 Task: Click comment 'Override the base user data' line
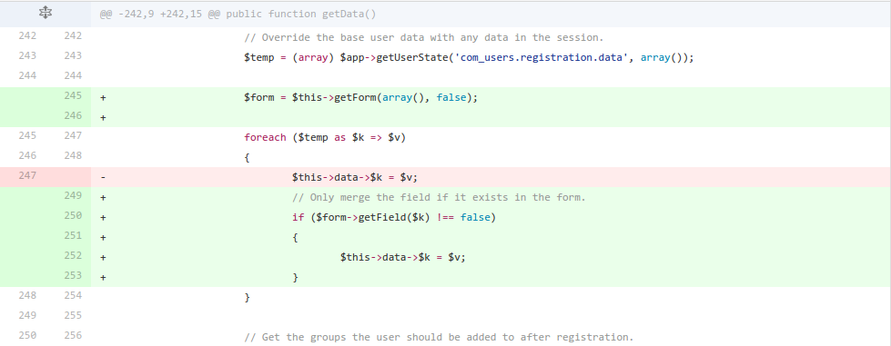(x=423, y=38)
